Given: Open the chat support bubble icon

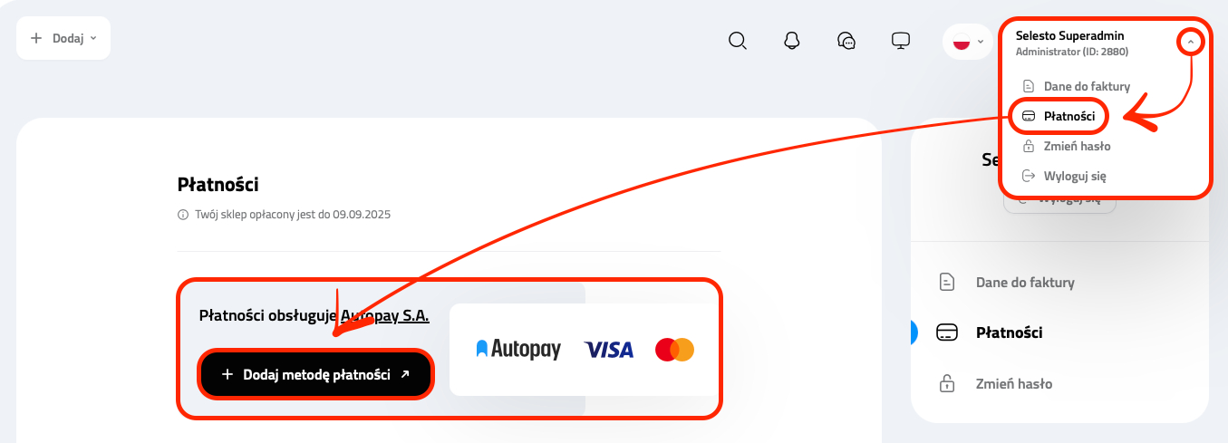Looking at the screenshot, I should click(x=846, y=41).
